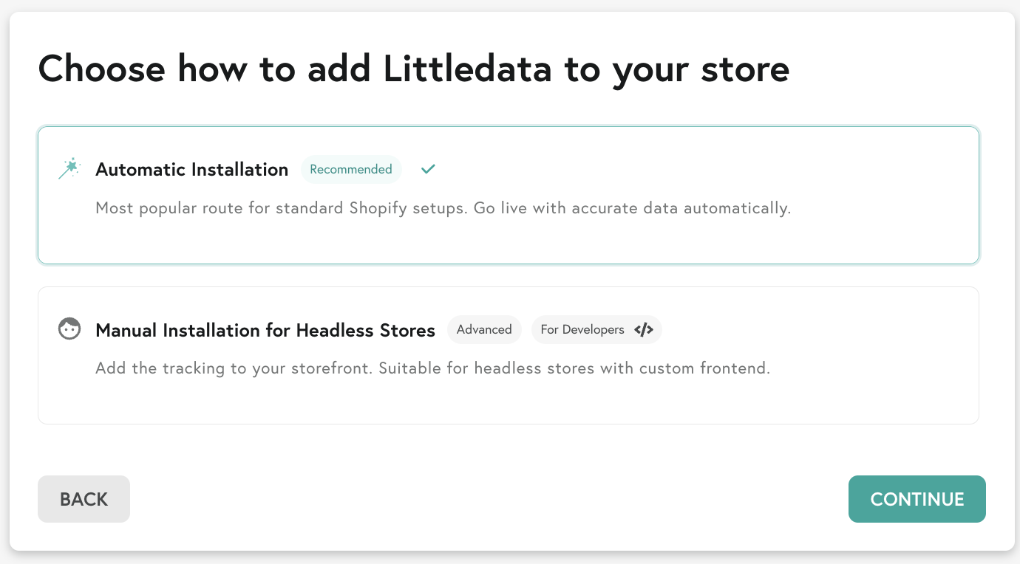
Task: Click 'Go live with accurate data automatically' text
Action: pos(630,208)
